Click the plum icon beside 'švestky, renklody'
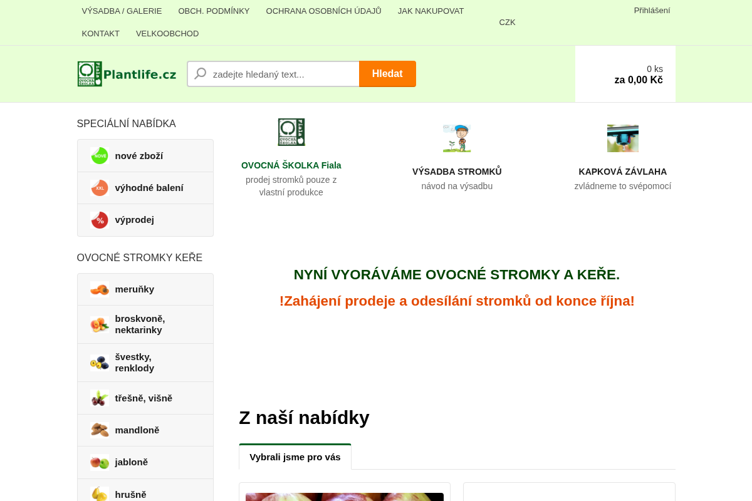Viewport: 752px width, 501px height. click(100, 363)
